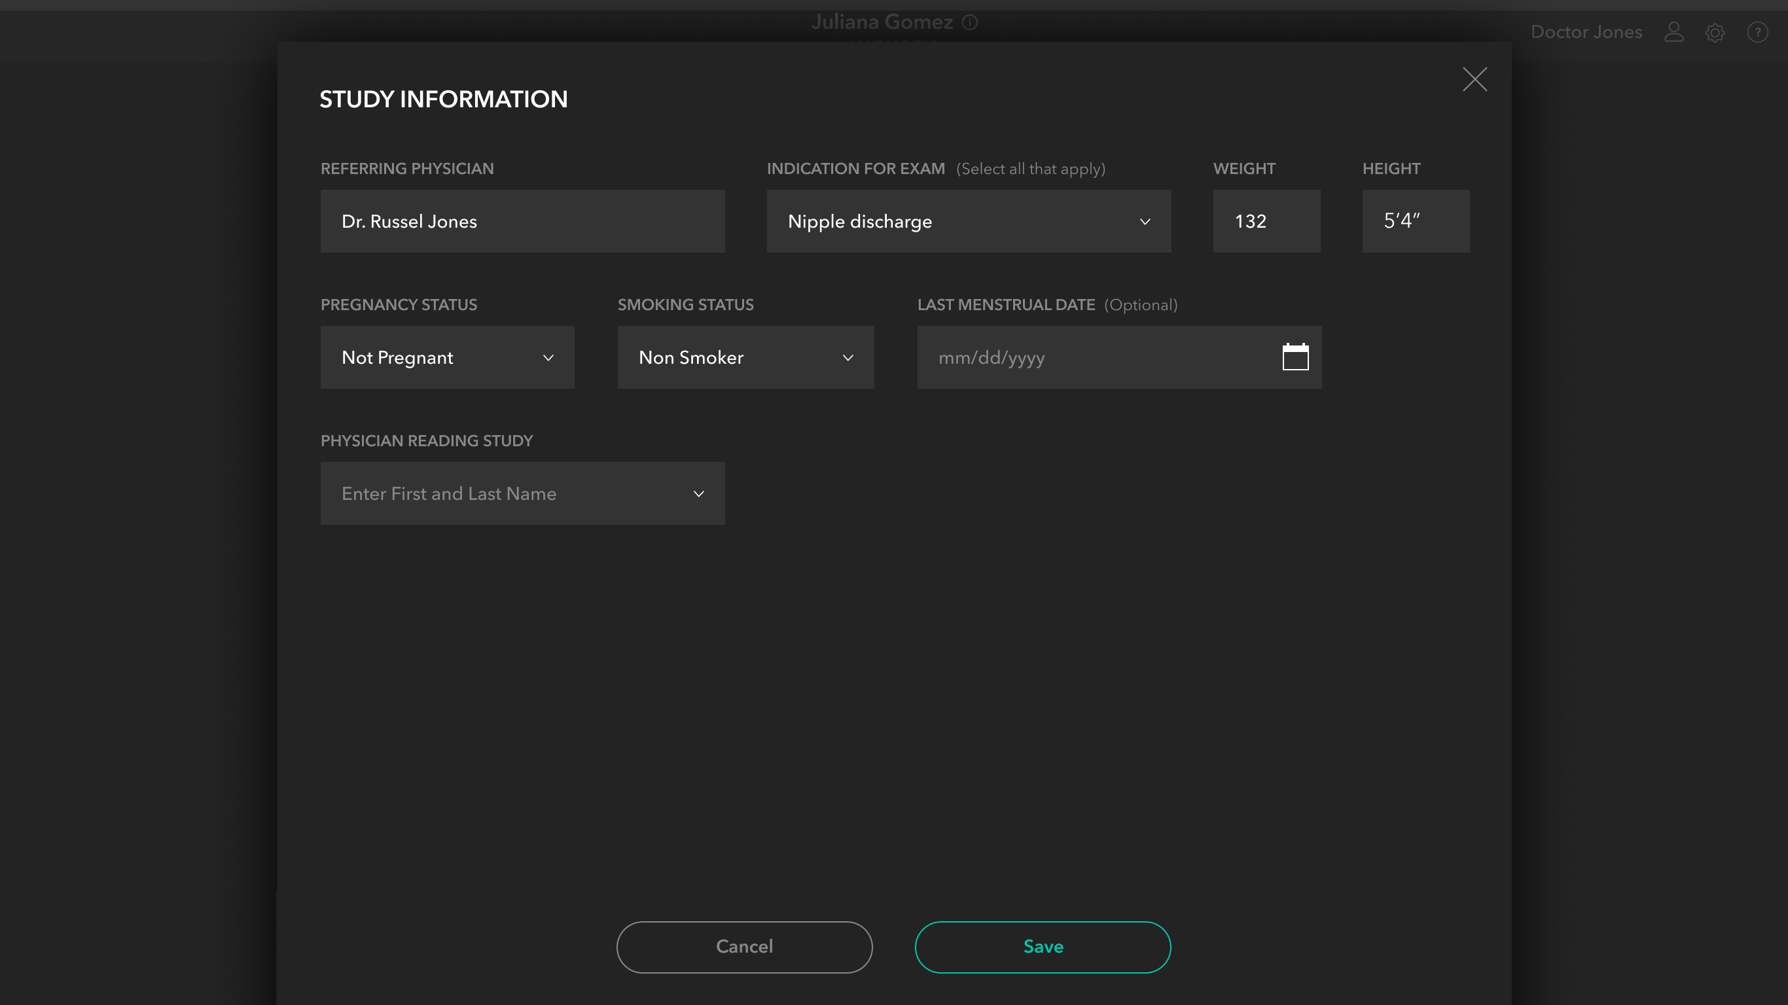Screen dimensions: 1788x1005
Task: Click the help question mark icon
Action: coord(1757,32)
